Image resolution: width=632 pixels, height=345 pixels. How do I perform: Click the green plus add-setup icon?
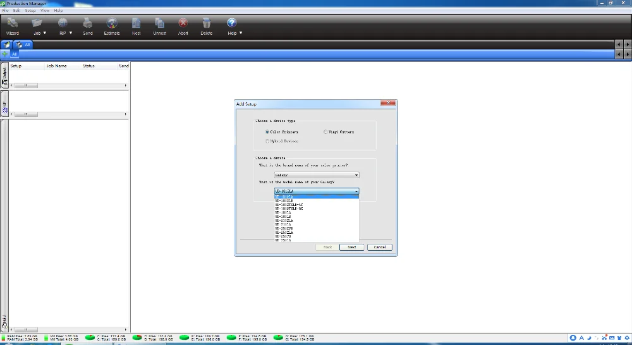tap(5, 54)
